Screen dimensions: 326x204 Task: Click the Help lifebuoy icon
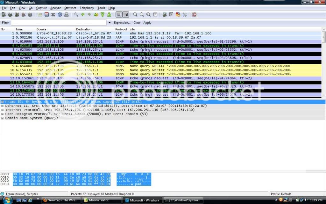(194, 15)
